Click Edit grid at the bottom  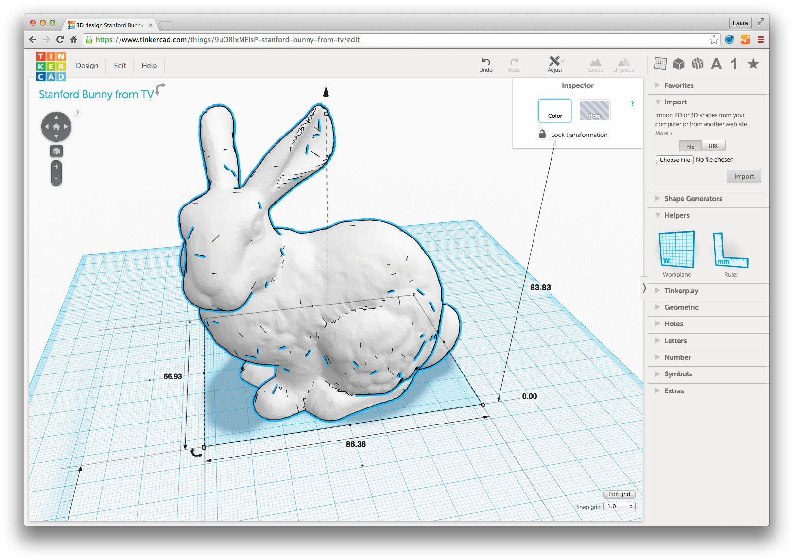(x=619, y=494)
